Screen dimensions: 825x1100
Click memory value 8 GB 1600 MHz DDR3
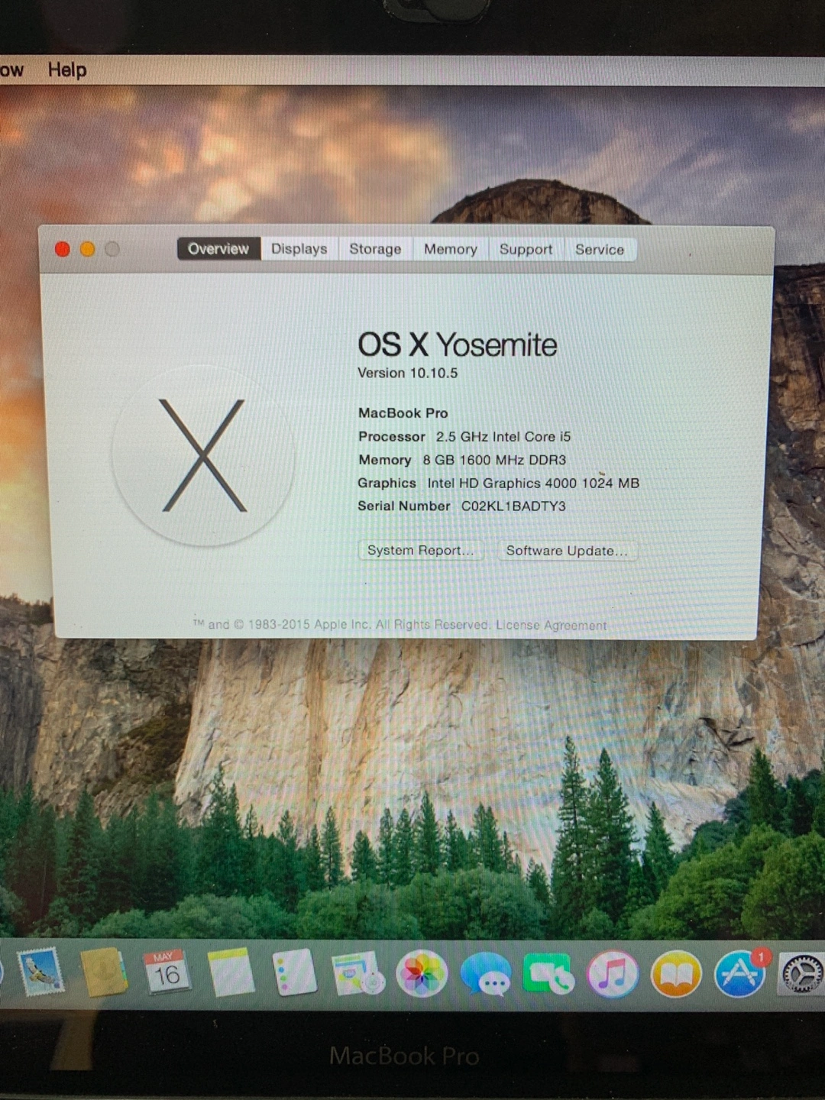tap(494, 460)
